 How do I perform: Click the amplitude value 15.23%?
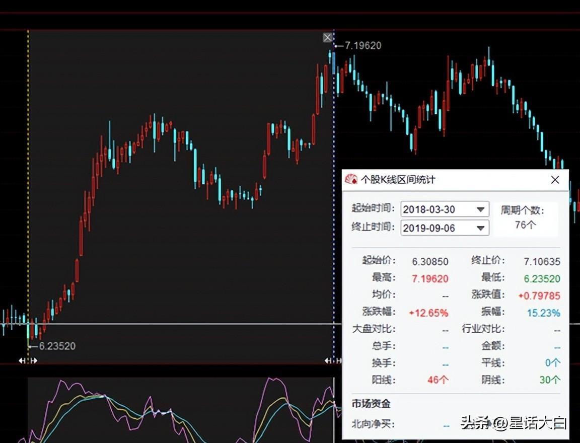coord(543,313)
